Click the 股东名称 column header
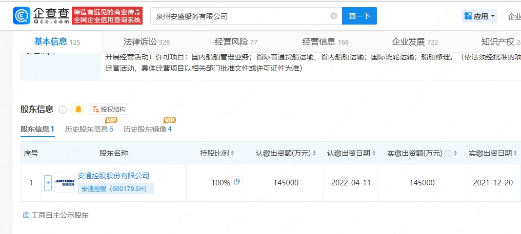Image resolution: width=521 pixels, height=234 pixels. tap(114, 153)
